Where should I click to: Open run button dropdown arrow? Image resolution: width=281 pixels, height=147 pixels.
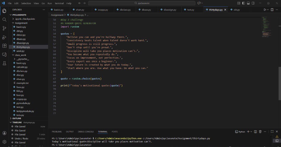[x=268, y=10]
